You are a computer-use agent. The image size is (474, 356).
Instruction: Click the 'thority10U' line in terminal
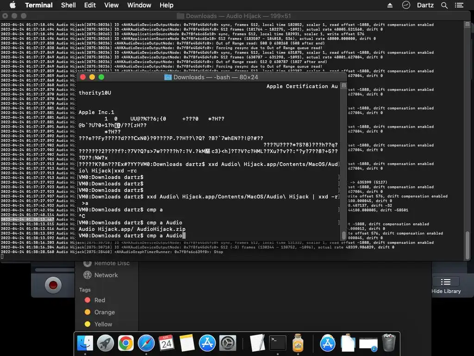pyautogui.click(x=95, y=93)
